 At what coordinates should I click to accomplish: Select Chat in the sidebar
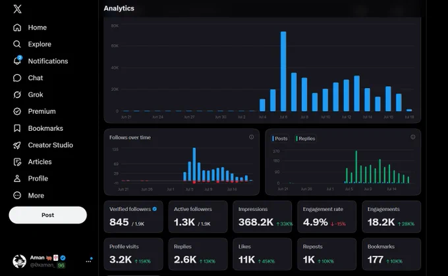click(x=36, y=78)
